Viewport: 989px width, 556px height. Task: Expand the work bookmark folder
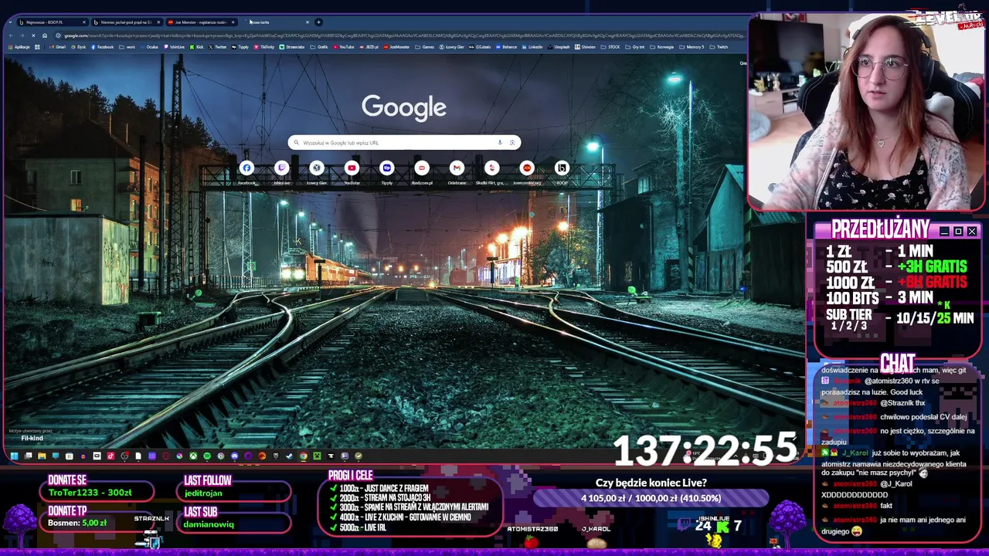(x=127, y=47)
